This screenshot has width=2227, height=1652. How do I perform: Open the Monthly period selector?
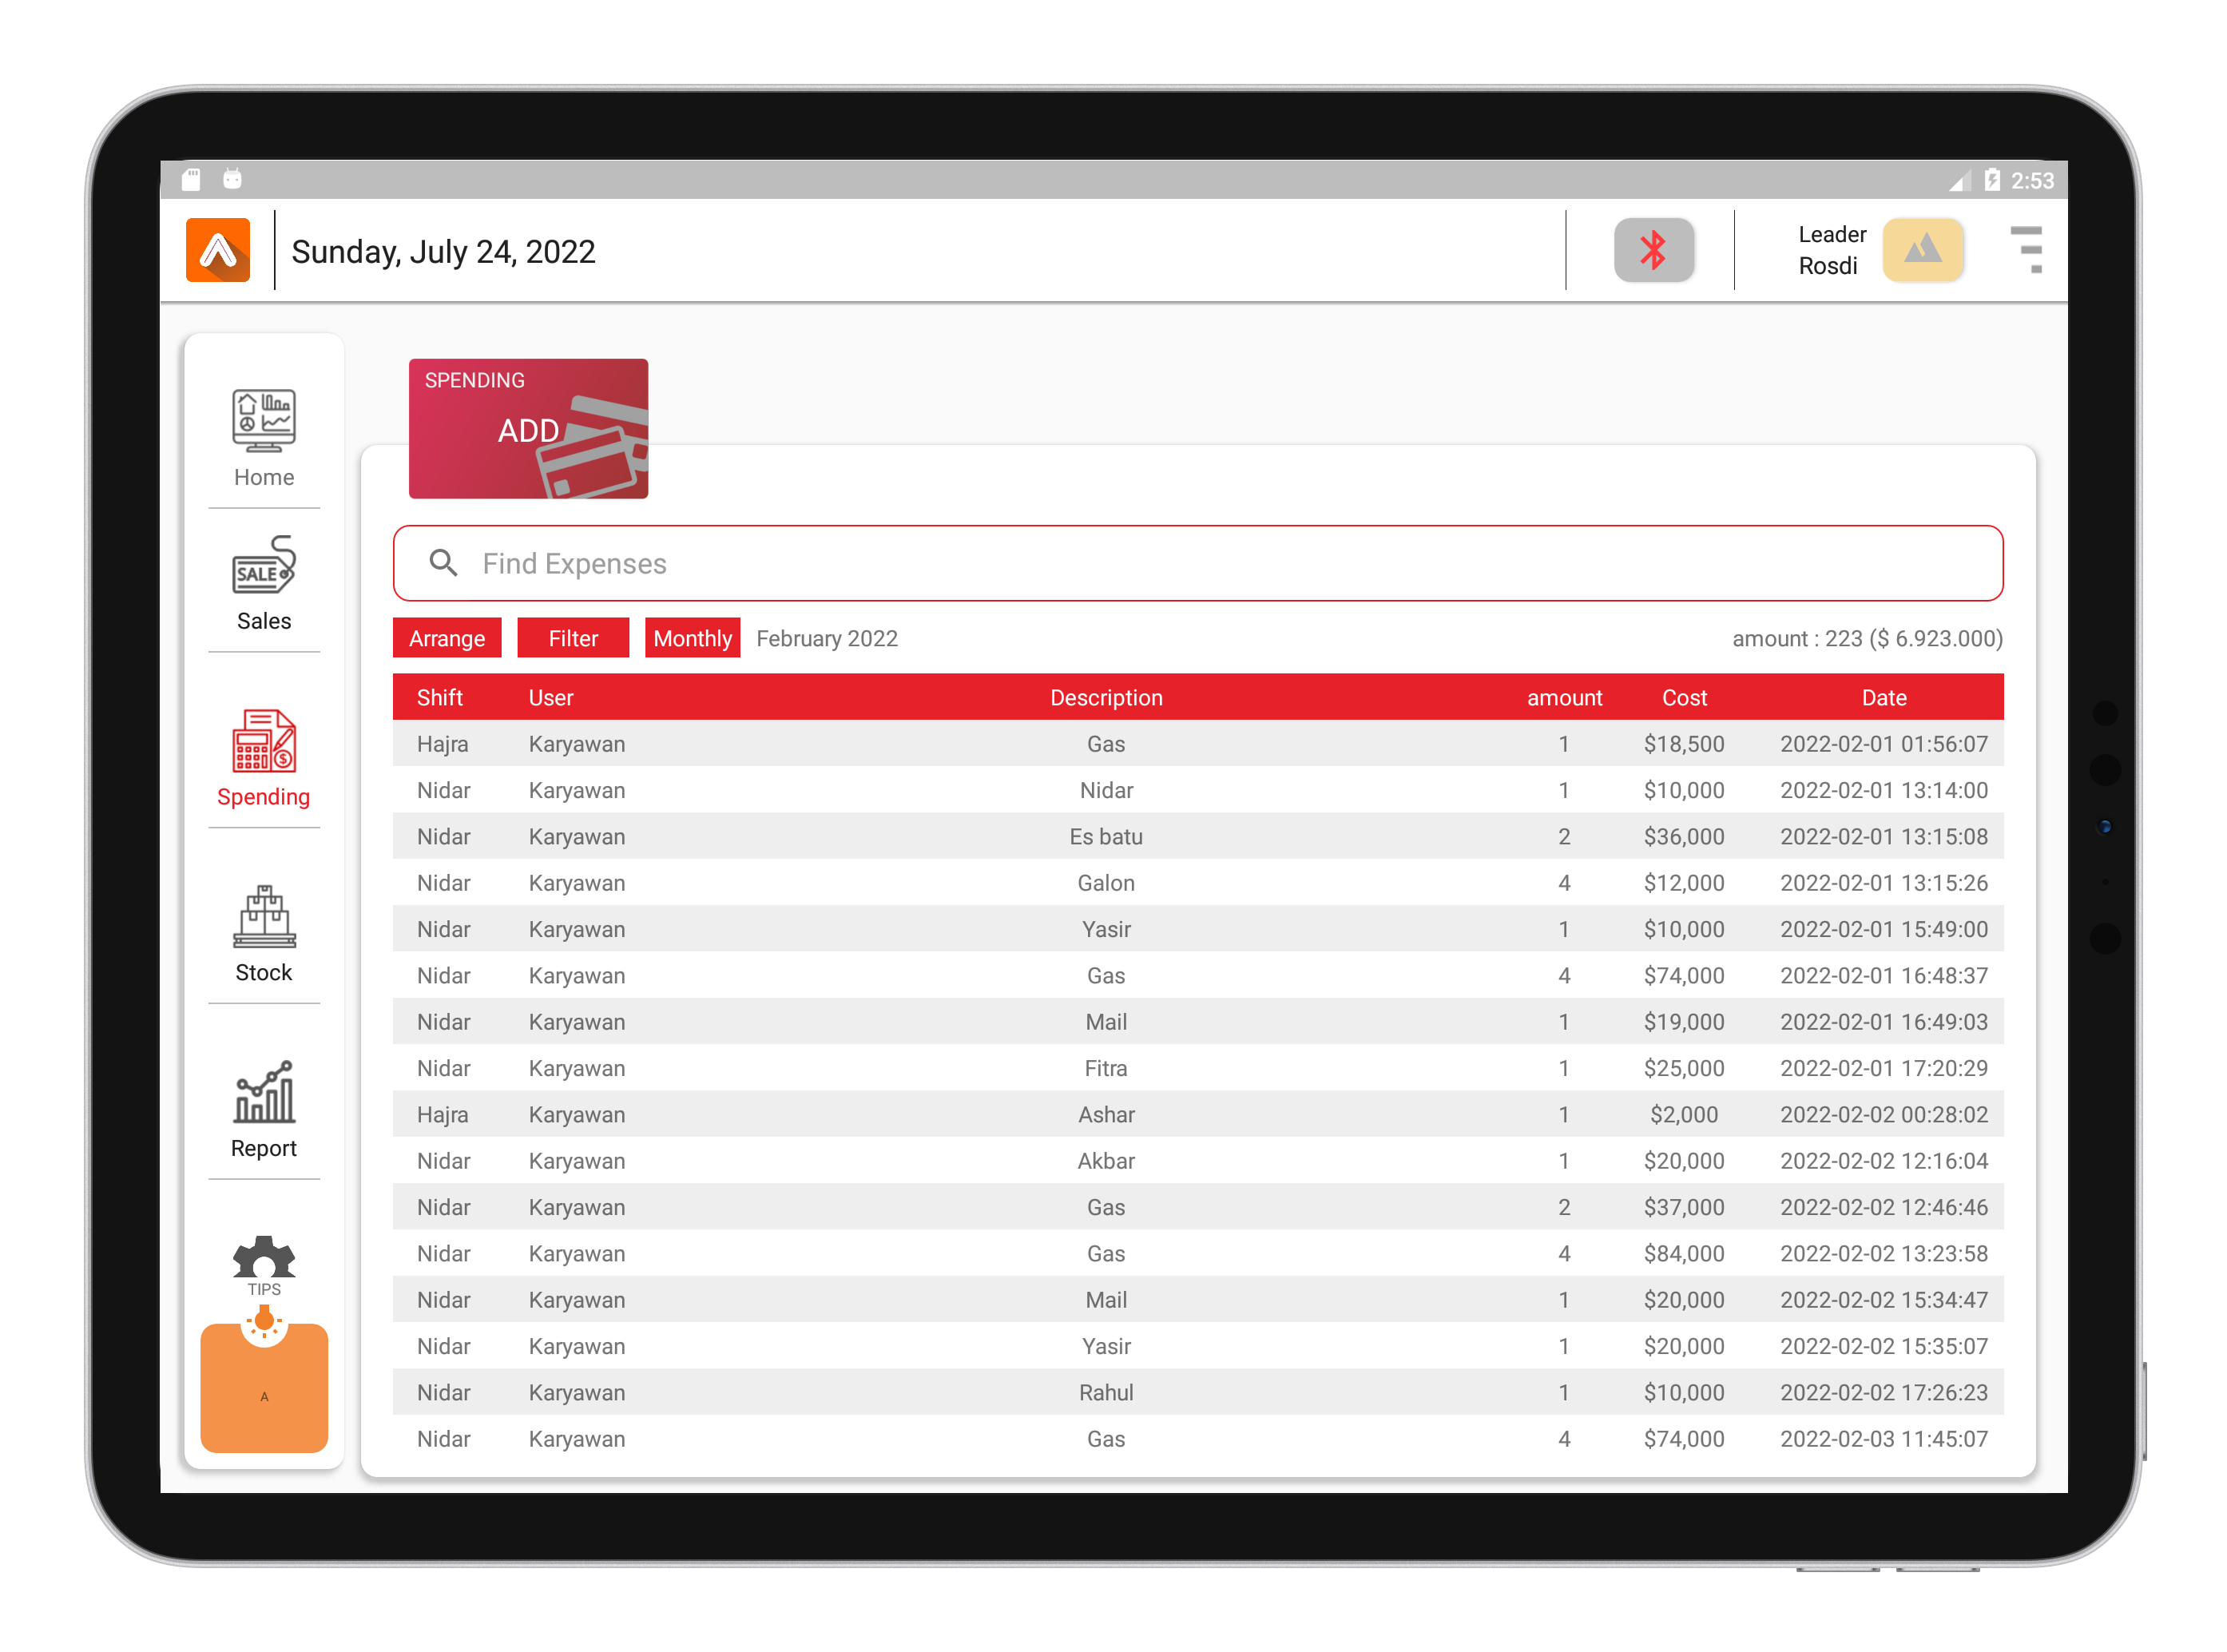tap(692, 639)
